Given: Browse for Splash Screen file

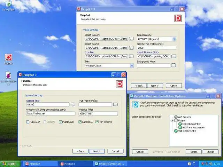Looking at the screenshot, I should coord(131,39).
